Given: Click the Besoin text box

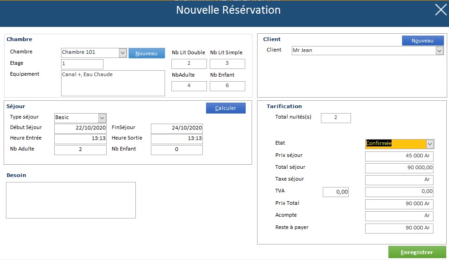Looking at the screenshot, I should click(71, 200).
